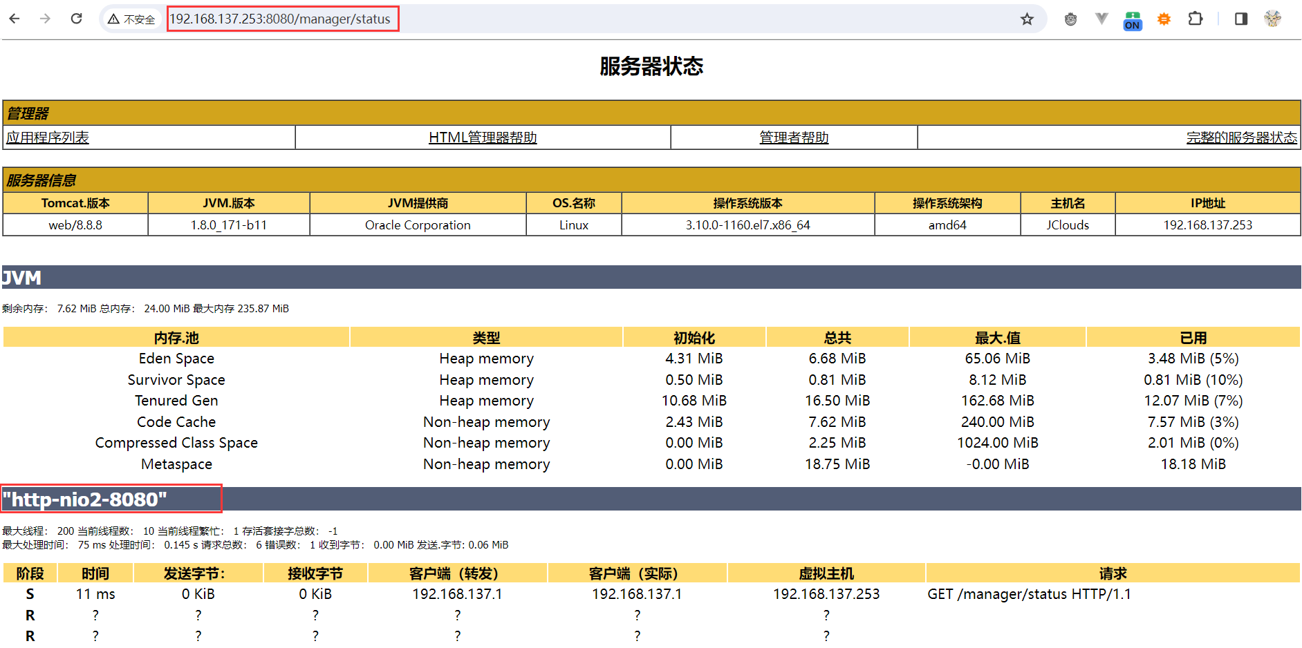The width and height of the screenshot is (1302, 648).
Task: Toggle the bookmark star for this page
Action: 1027,19
